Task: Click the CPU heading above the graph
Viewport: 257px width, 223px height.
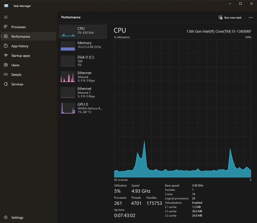Action: tap(120, 30)
